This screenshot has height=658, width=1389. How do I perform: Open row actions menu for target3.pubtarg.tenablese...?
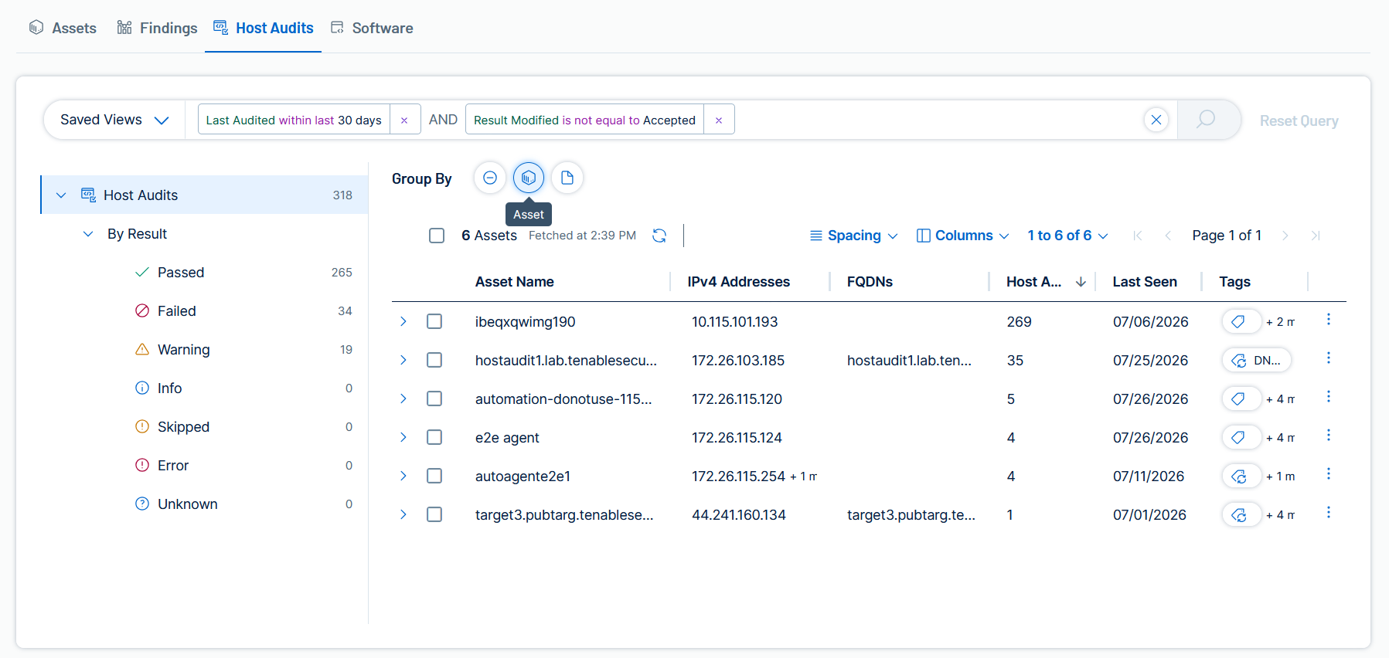1329,513
